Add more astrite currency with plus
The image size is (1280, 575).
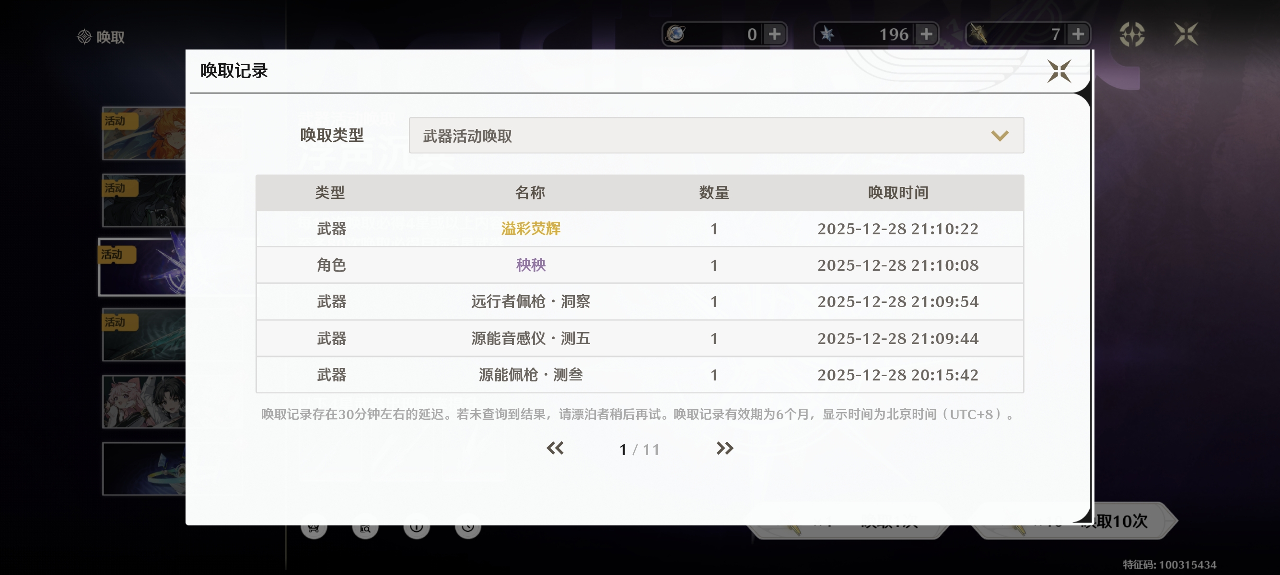pos(774,34)
